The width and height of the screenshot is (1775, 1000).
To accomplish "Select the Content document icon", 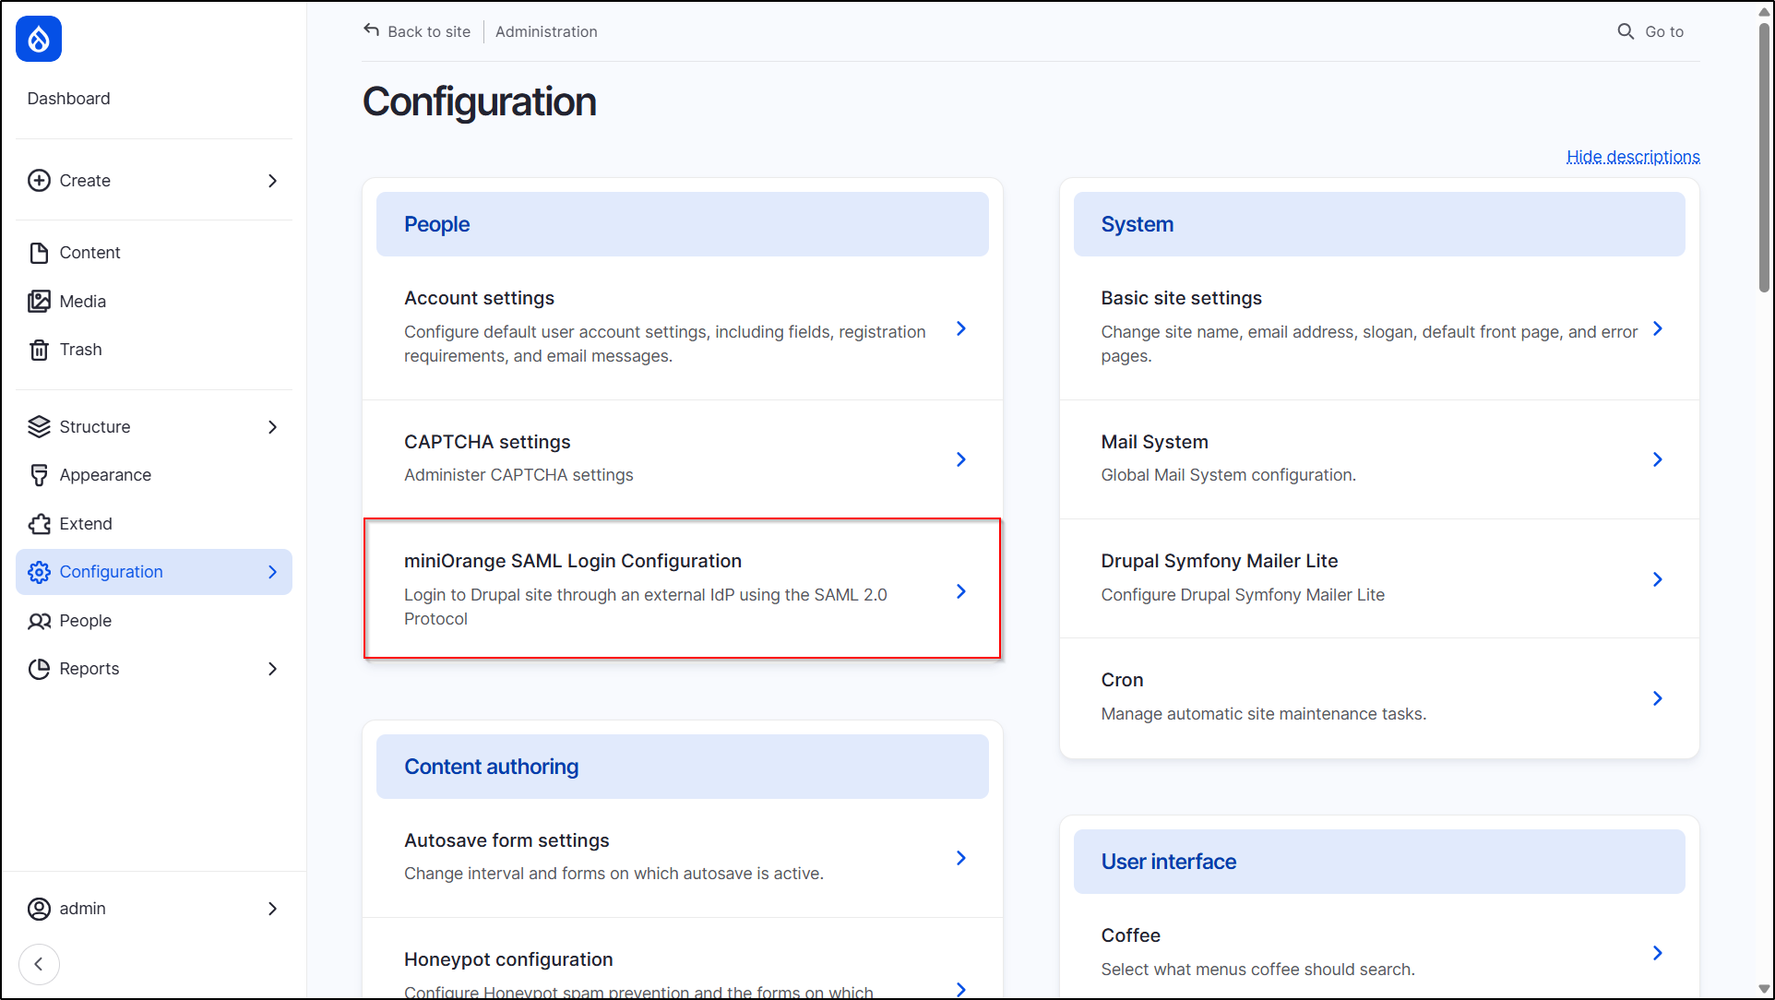I will click(39, 252).
